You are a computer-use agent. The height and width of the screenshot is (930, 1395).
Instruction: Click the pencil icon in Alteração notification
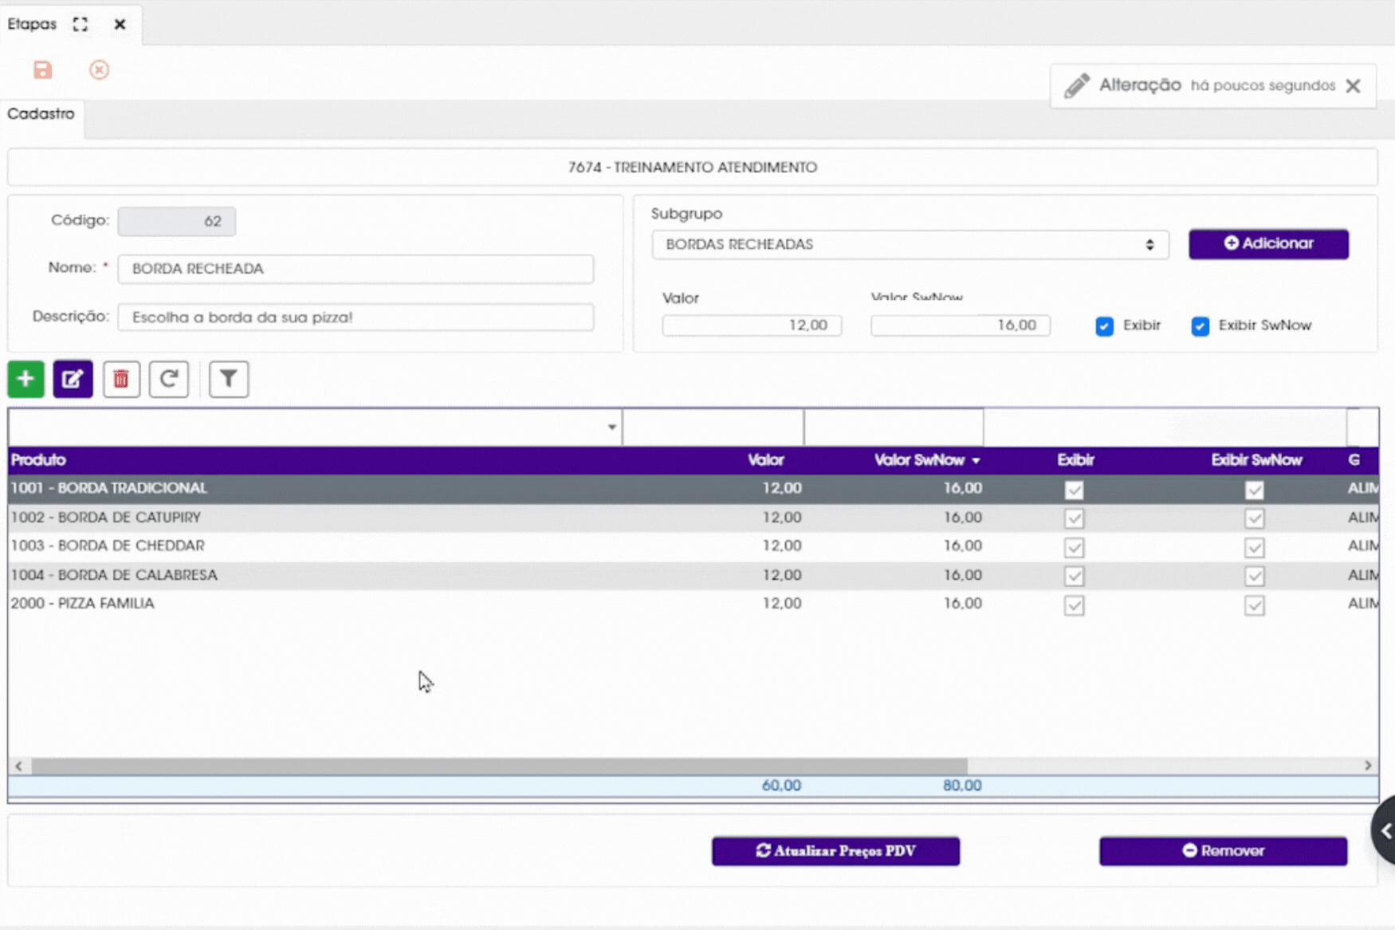coord(1077,85)
